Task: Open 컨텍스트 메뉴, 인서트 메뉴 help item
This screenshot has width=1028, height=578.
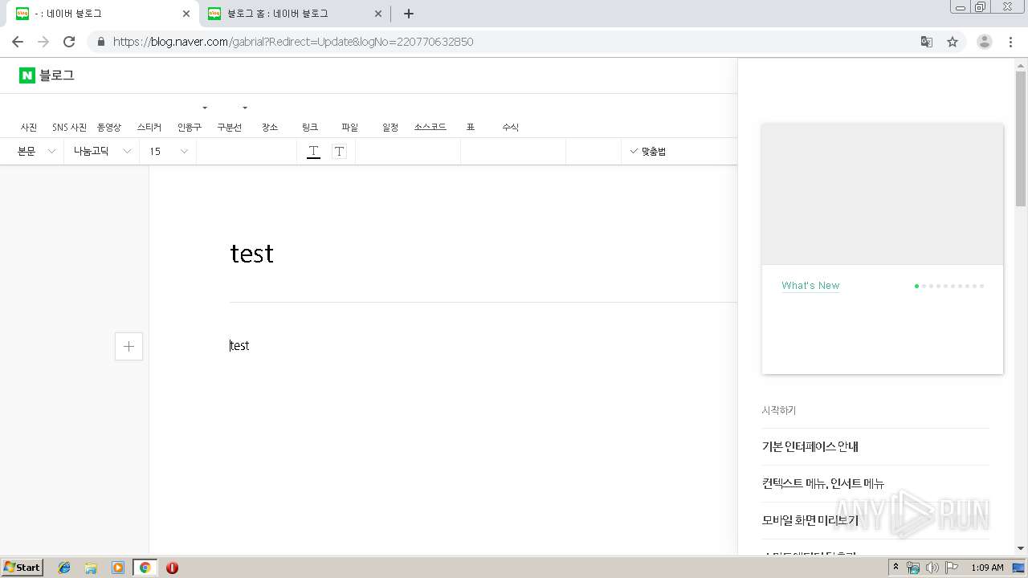Action: coord(823,483)
